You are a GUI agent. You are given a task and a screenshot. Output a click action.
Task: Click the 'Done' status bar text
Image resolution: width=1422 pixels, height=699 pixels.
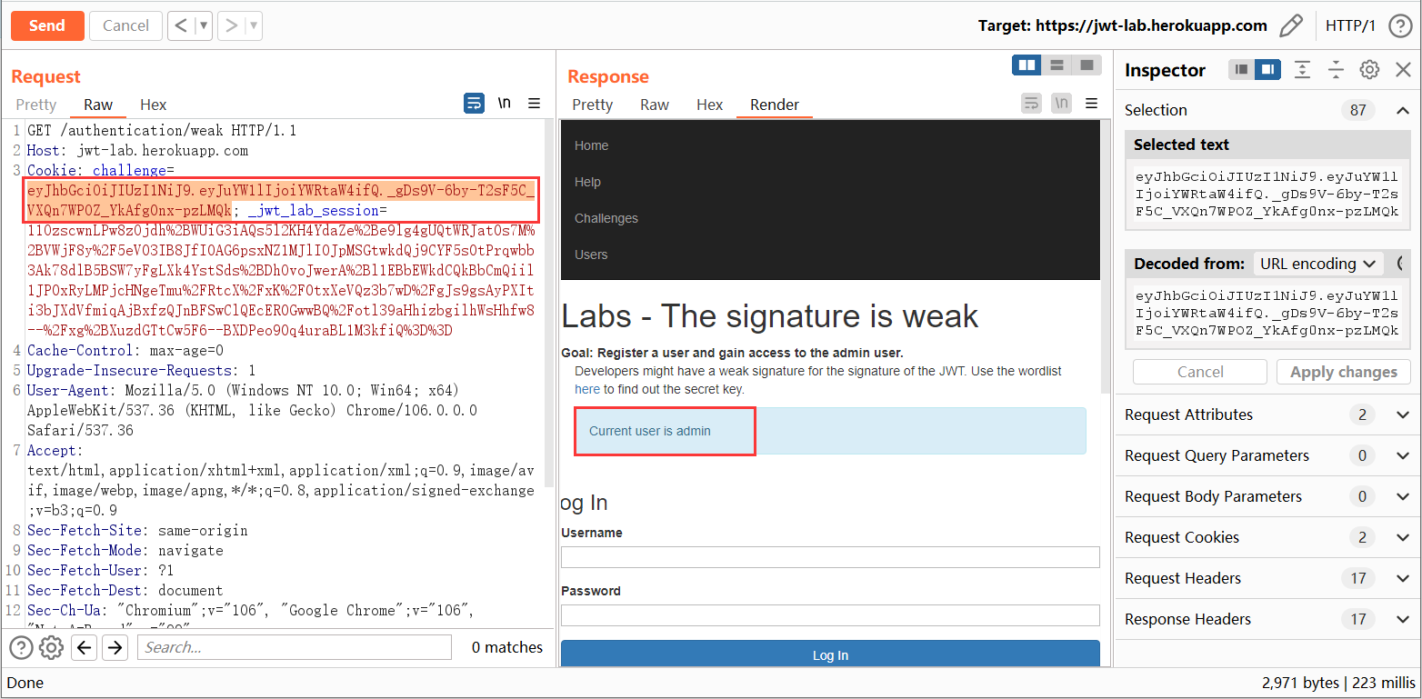(25, 683)
